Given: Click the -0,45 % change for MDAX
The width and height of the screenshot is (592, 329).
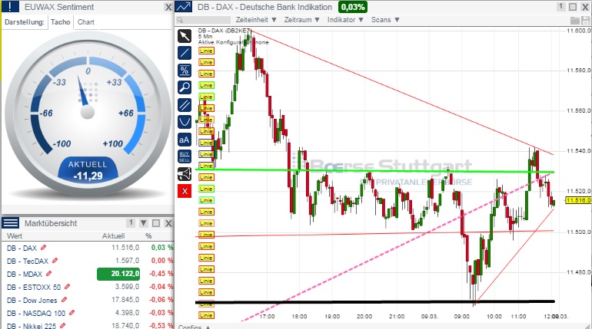Looking at the screenshot, I should point(161,274).
